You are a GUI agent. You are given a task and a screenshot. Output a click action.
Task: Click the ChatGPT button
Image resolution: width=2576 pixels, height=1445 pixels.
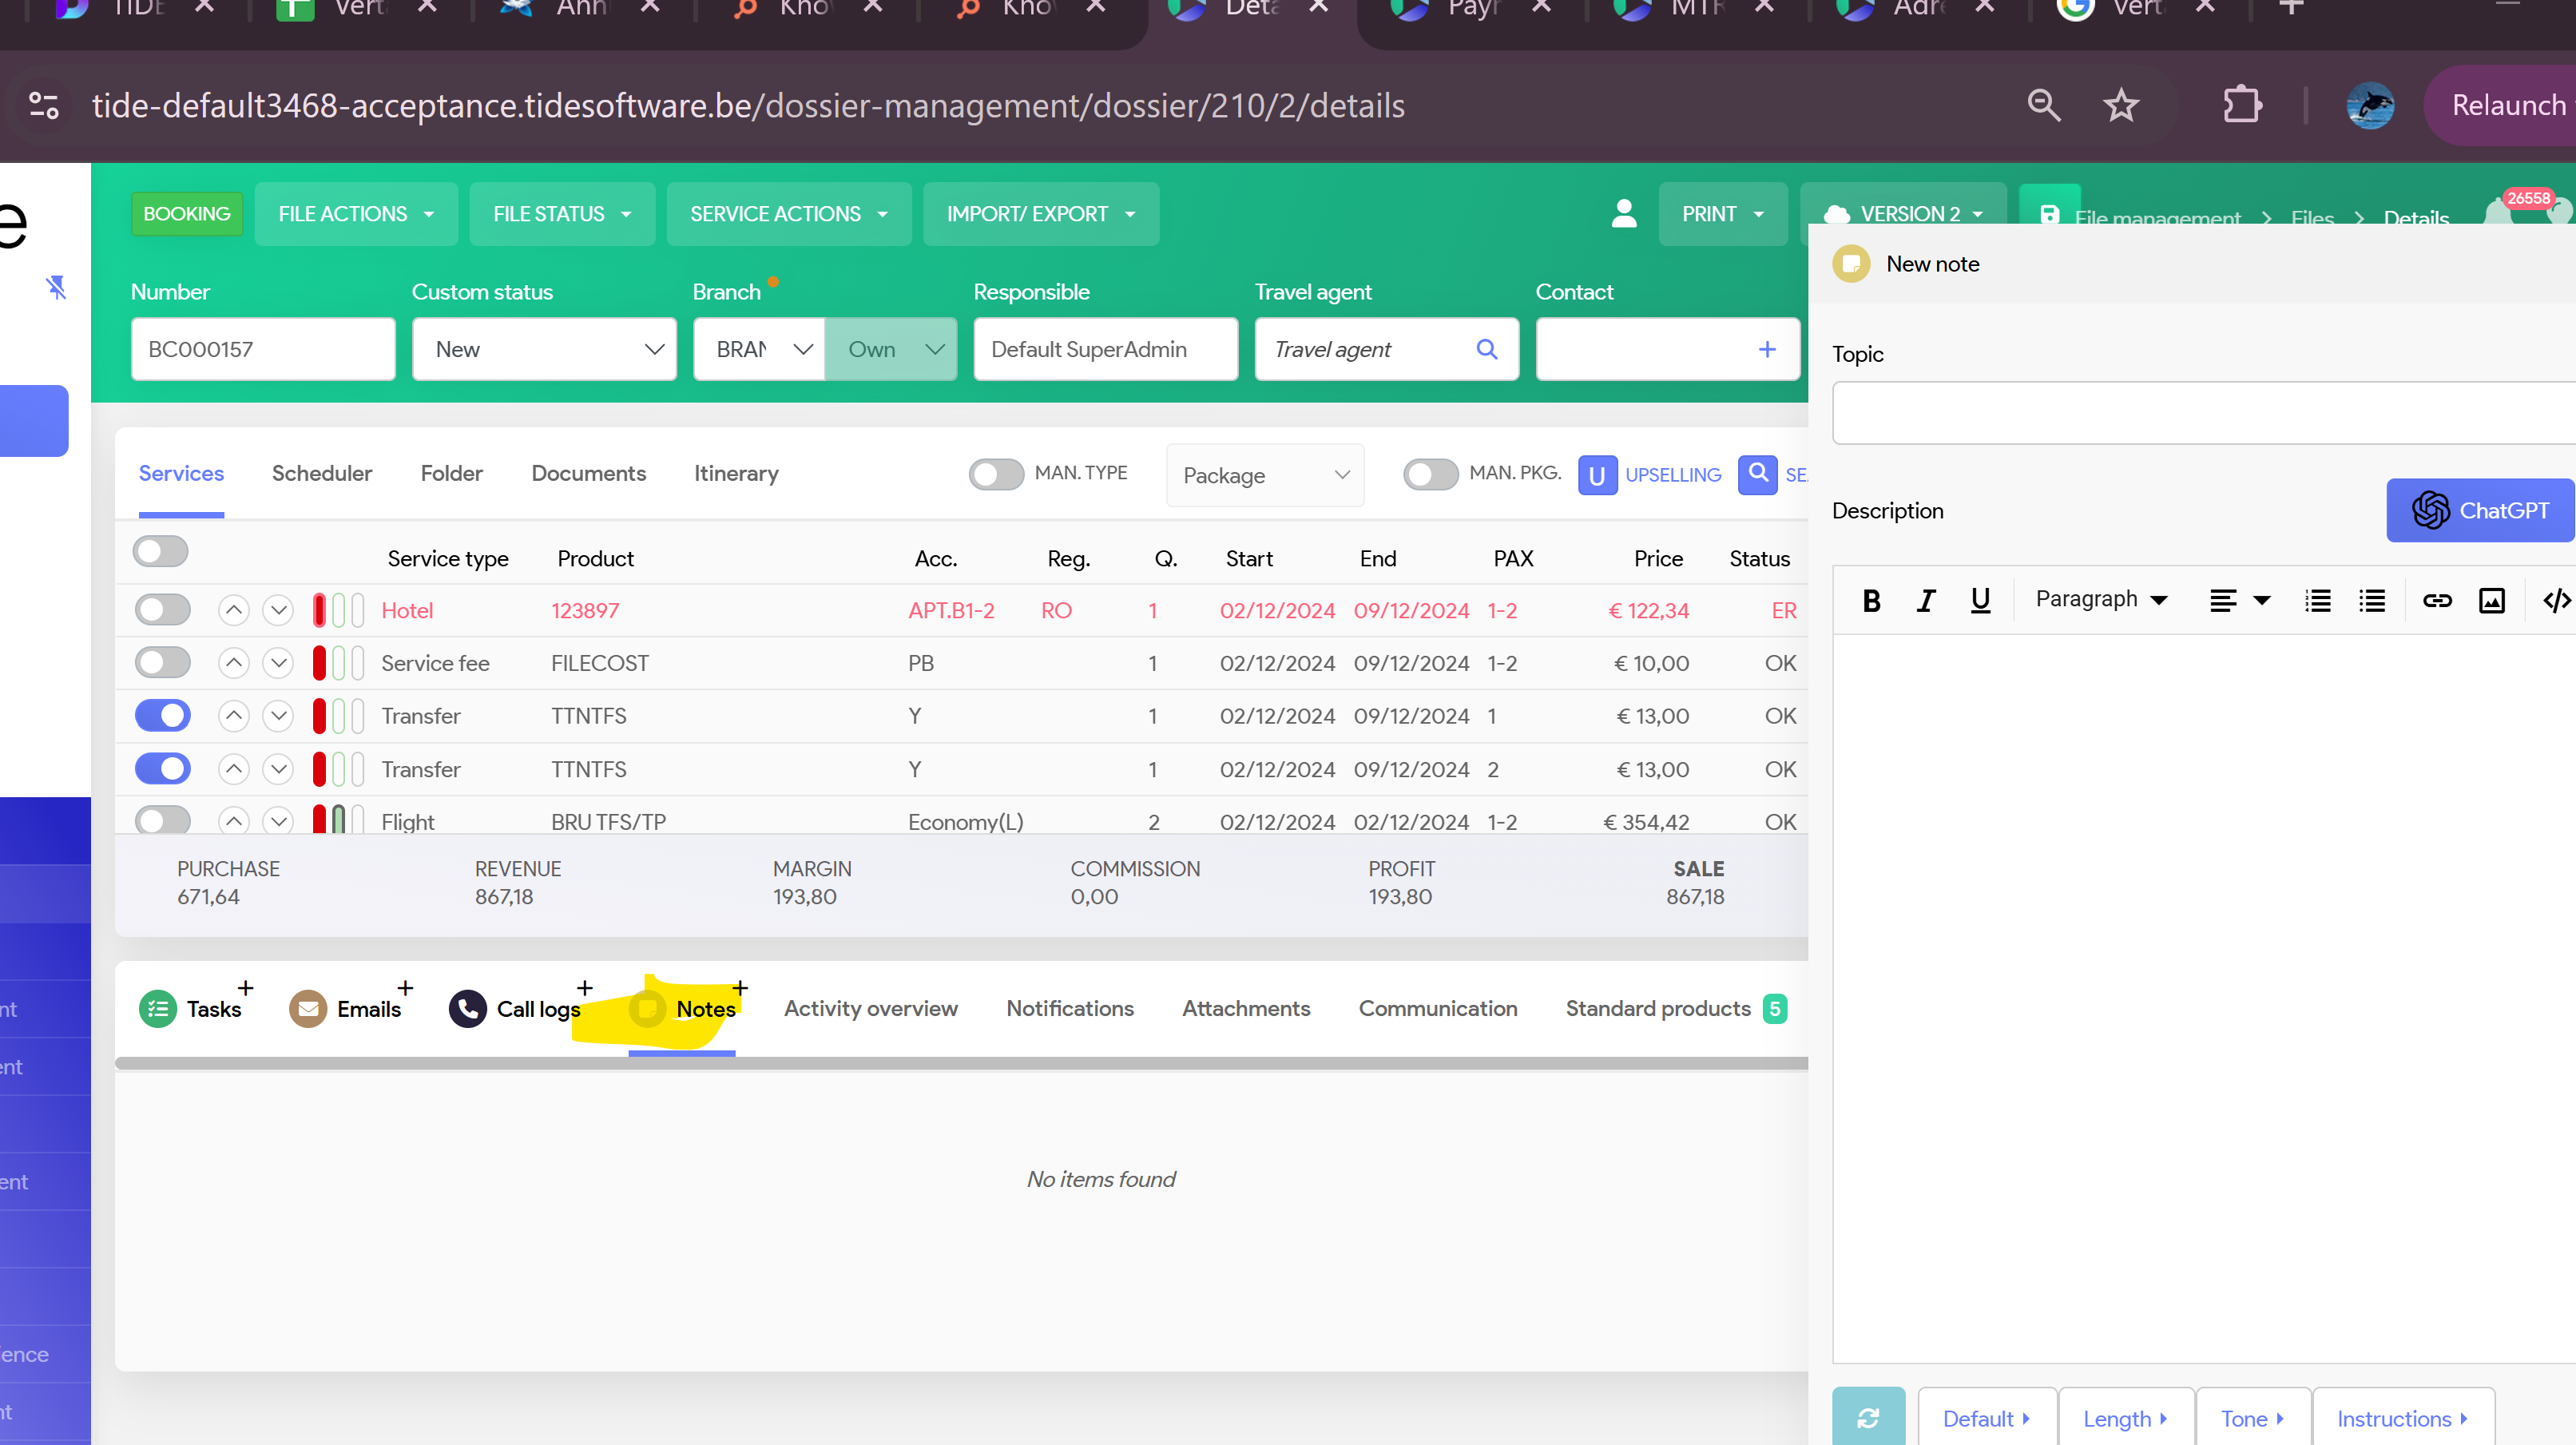(2479, 510)
